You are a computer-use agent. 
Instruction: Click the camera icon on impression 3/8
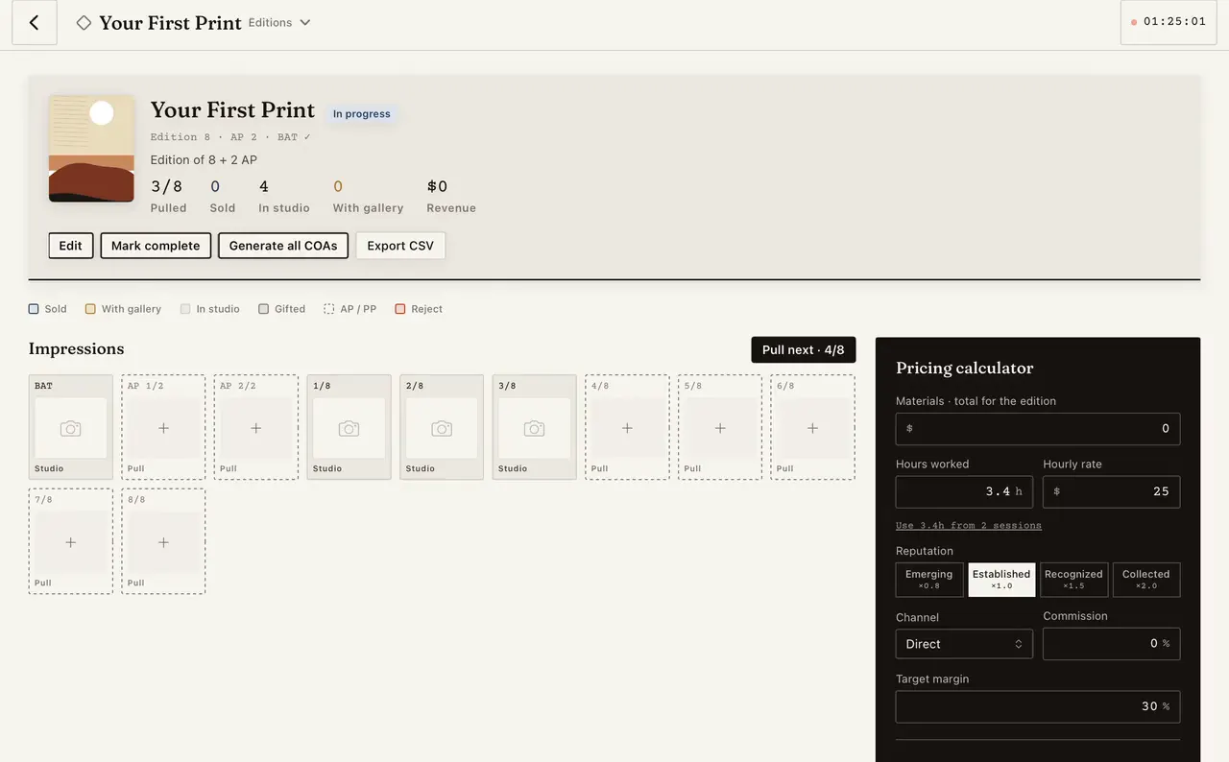534,429
